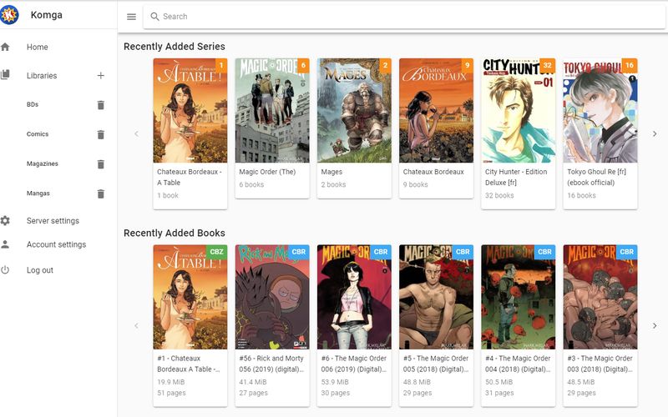Open the Libraries section

[x=42, y=75]
